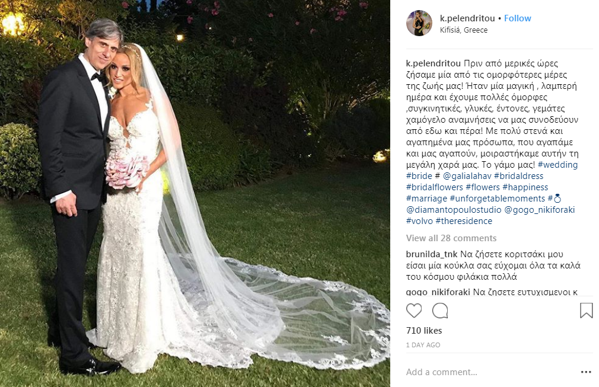The height and width of the screenshot is (387, 599).
Task: Follow the k.pelendritou account
Action: (517, 18)
